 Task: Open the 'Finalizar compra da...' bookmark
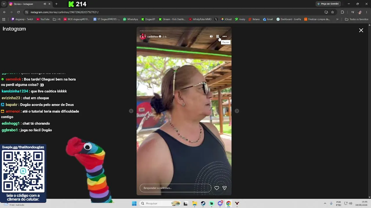(x=317, y=19)
